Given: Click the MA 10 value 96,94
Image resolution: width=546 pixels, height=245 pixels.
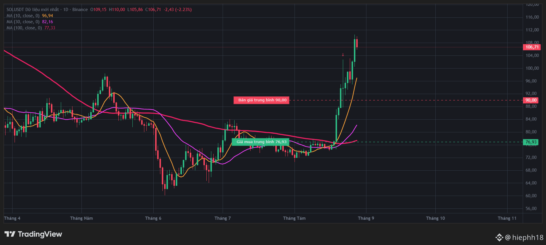Looking at the screenshot, I should click(47, 16).
